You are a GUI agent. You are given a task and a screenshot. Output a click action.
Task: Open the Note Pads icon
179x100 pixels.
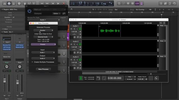[x=165, y=4]
